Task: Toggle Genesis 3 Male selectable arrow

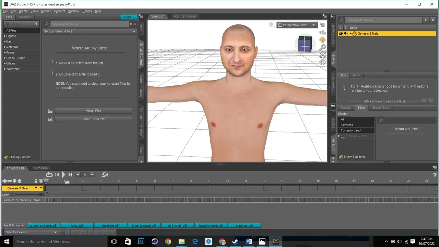Action: tap(346, 34)
